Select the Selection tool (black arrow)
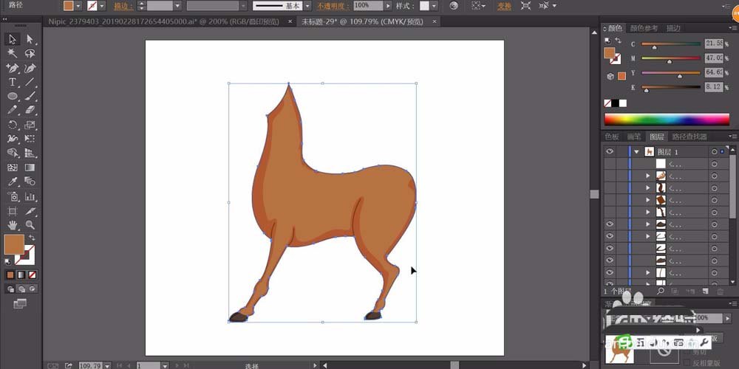This screenshot has height=369, width=739. (x=13, y=39)
